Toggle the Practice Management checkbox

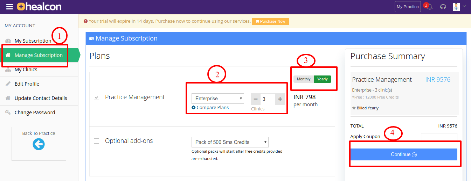[96, 97]
